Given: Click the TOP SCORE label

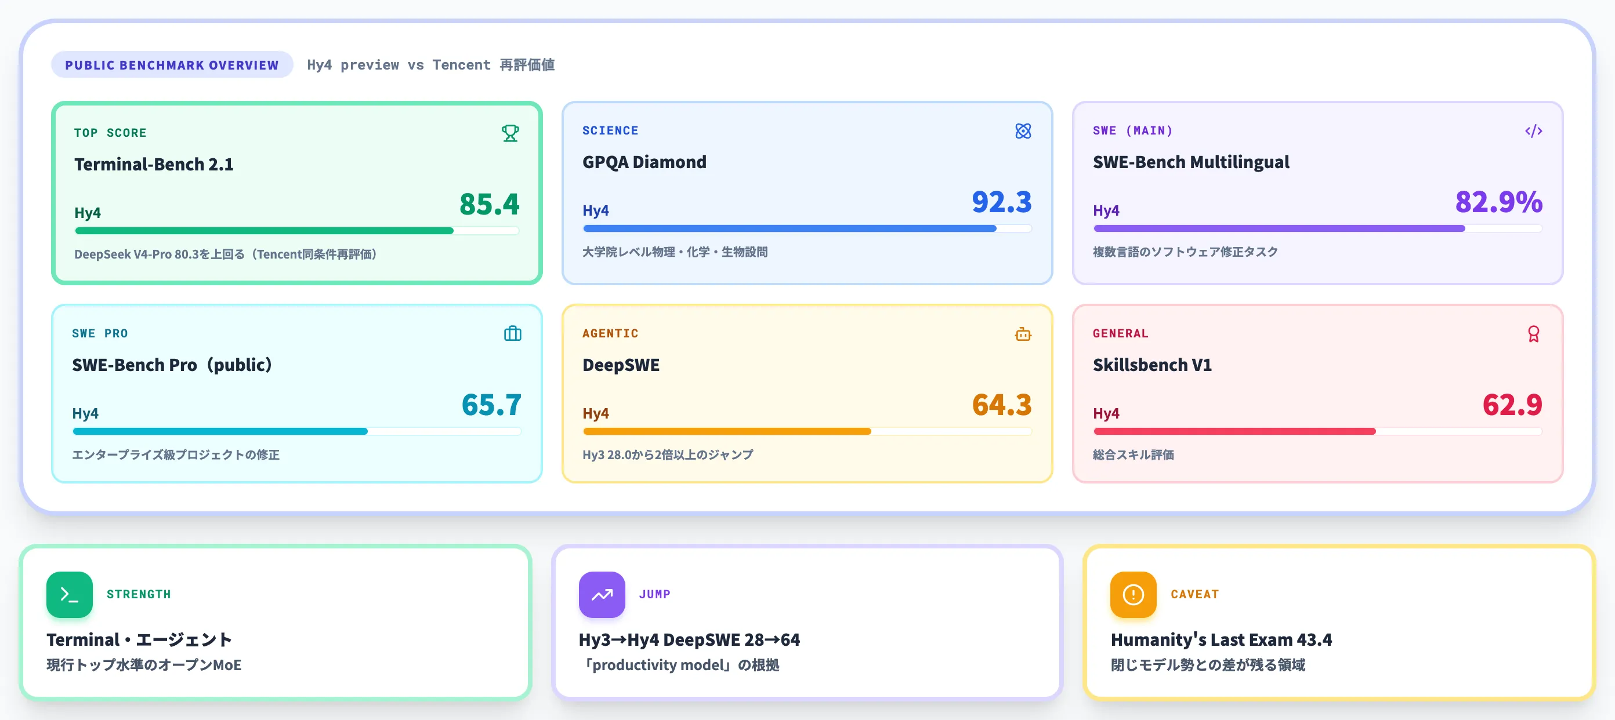Looking at the screenshot, I should tap(110, 133).
